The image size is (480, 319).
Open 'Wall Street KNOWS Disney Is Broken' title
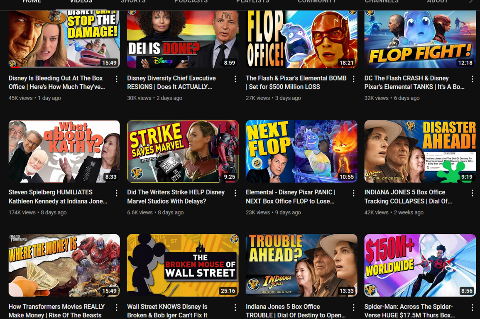pos(167,311)
